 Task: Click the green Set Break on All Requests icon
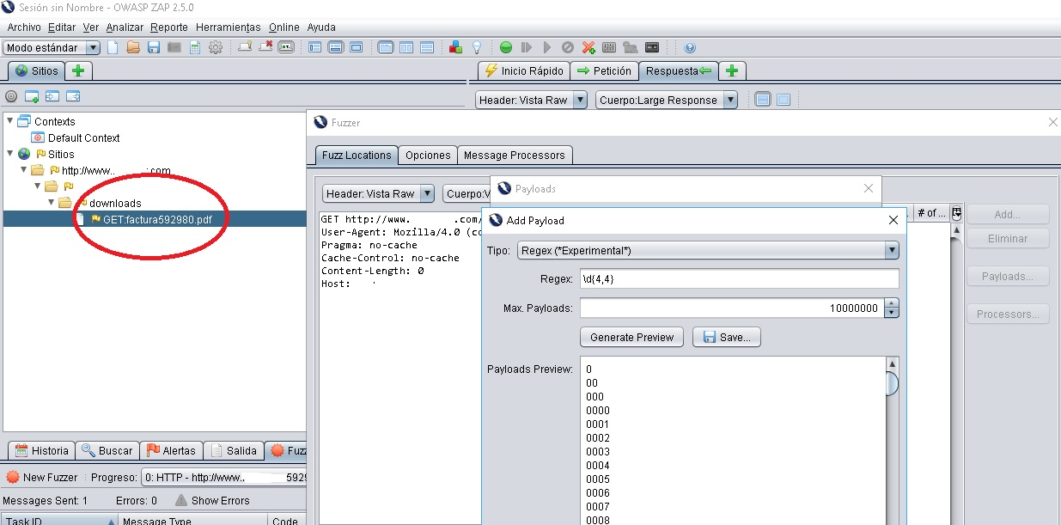[x=506, y=47]
